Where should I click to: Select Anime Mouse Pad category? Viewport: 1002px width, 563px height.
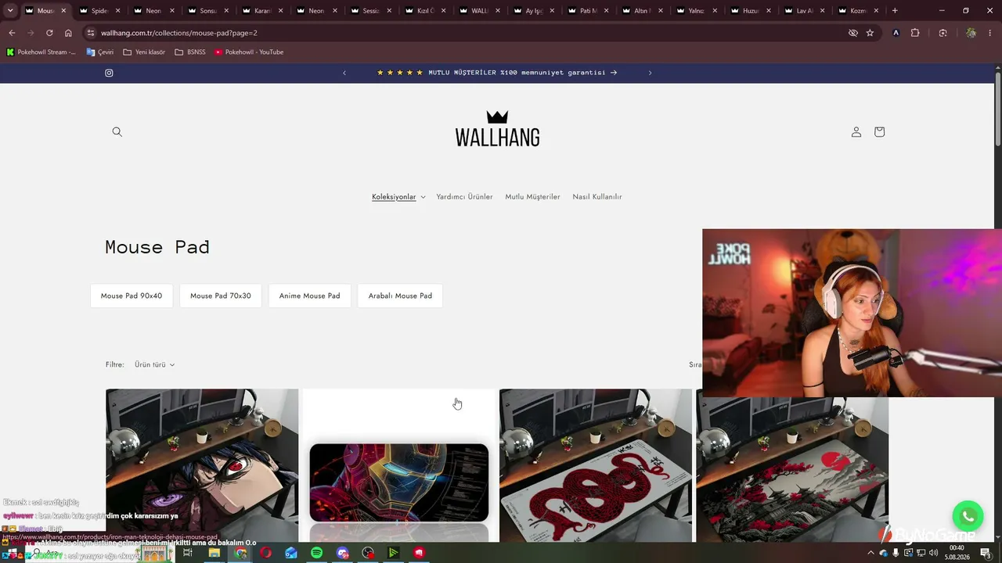pyautogui.click(x=310, y=296)
